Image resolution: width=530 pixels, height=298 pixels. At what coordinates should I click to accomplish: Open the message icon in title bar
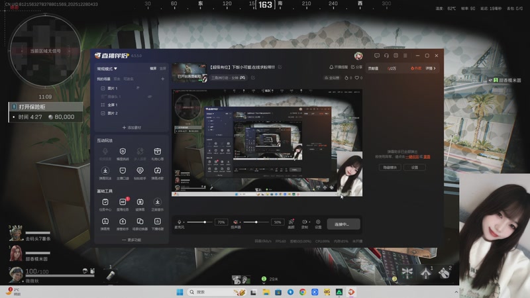(377, 56)
